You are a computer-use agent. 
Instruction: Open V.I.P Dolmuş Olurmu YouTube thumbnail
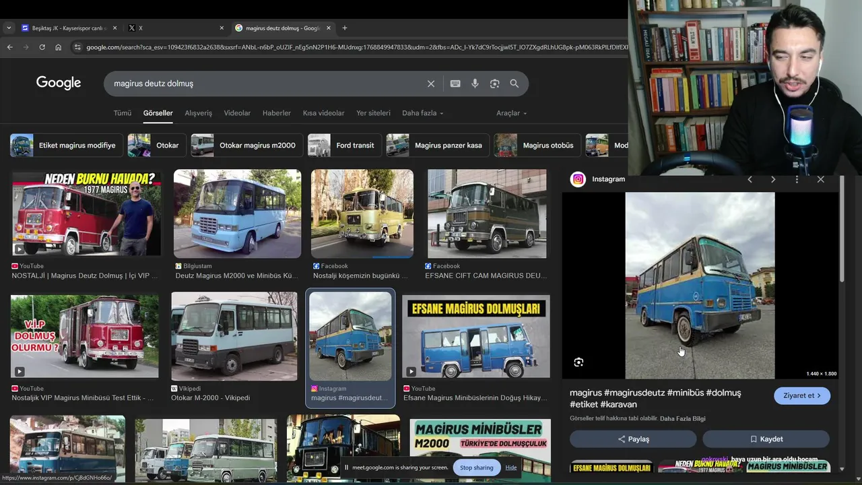85,336
